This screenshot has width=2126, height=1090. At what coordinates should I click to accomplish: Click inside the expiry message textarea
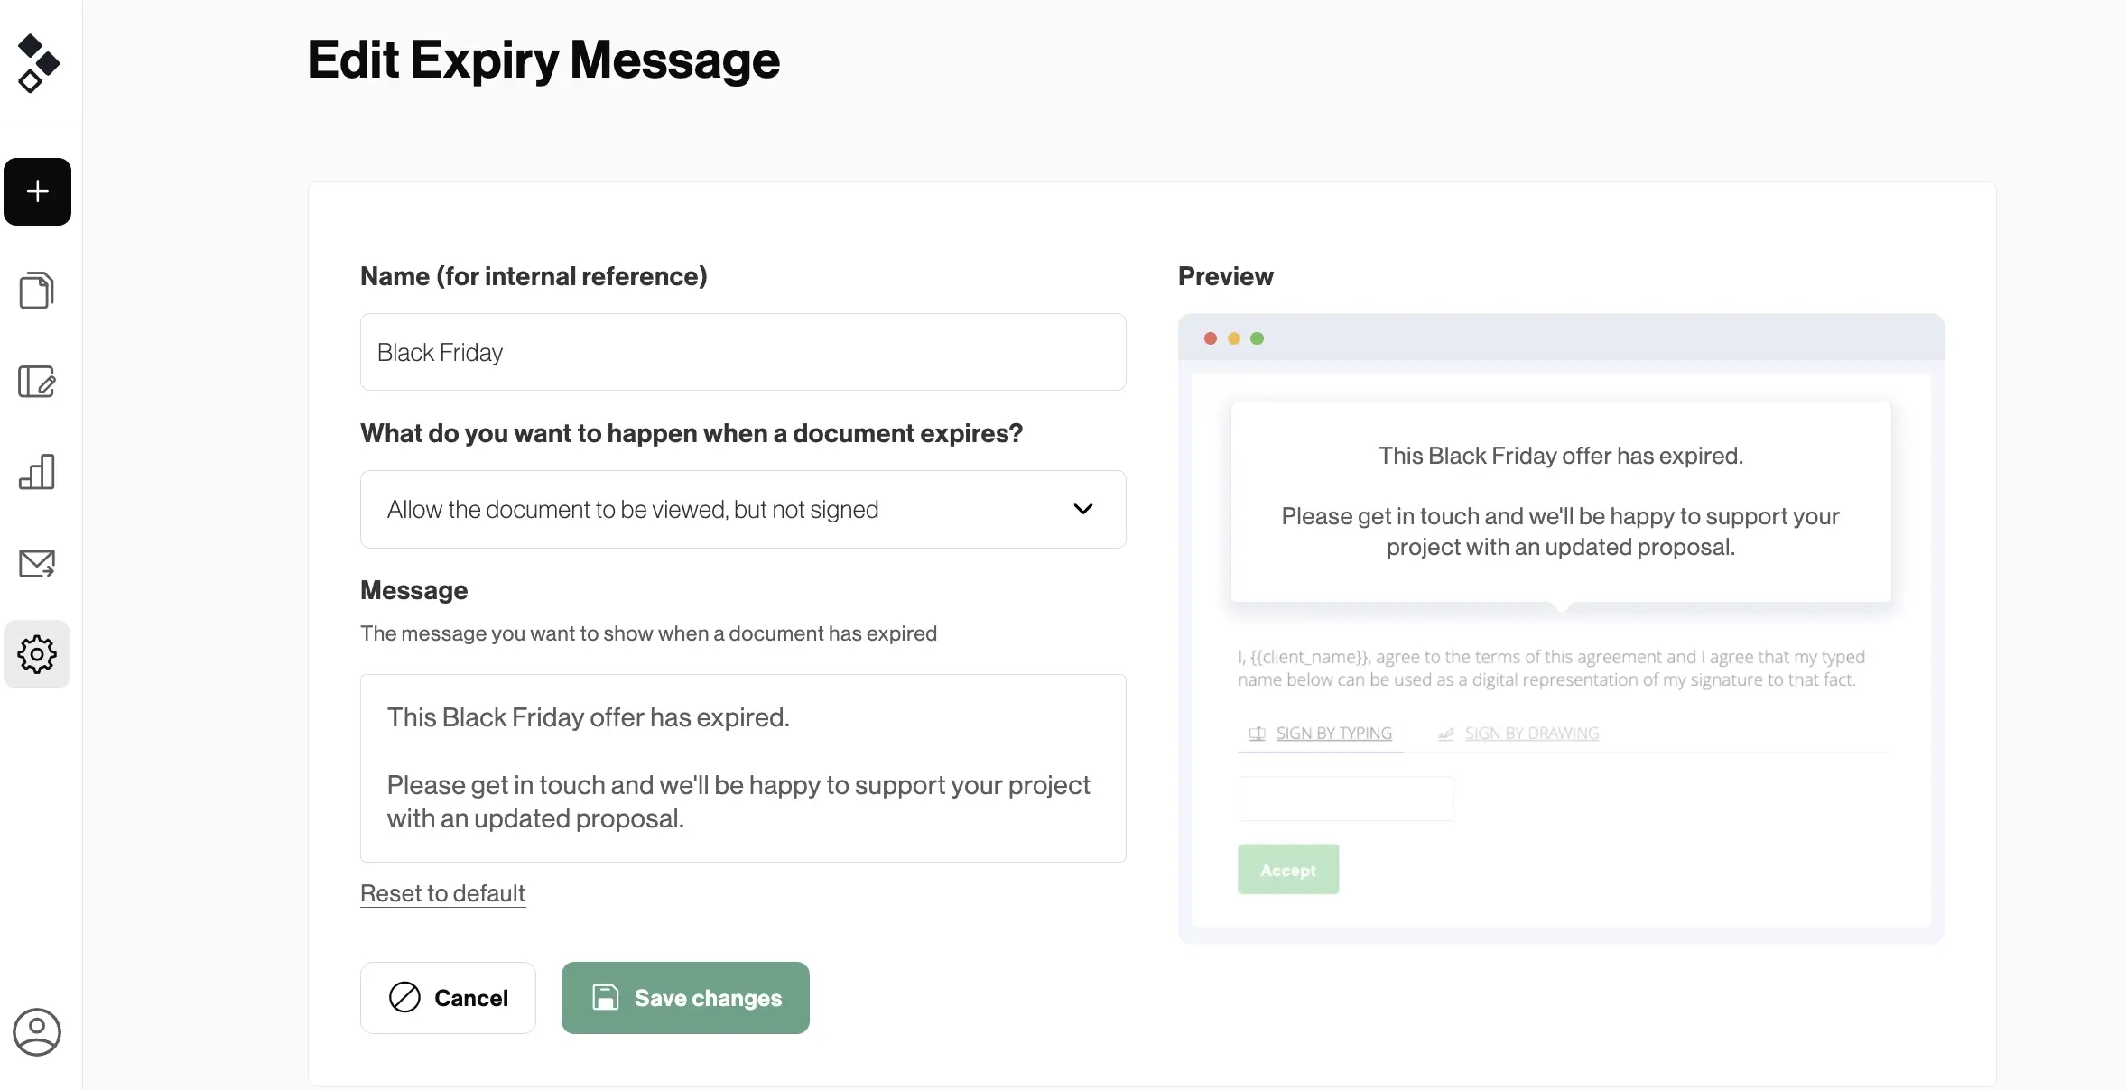(742, 768)
